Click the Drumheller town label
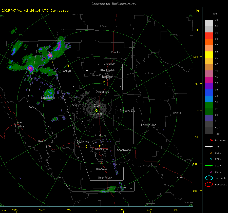 148,125
